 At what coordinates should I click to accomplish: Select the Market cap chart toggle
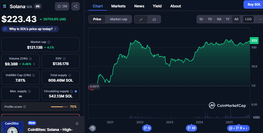(x=119, y=19)
